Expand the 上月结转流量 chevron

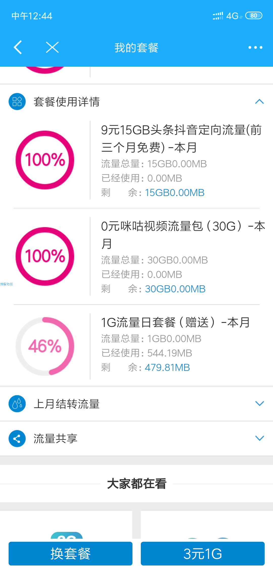(260, 404)
